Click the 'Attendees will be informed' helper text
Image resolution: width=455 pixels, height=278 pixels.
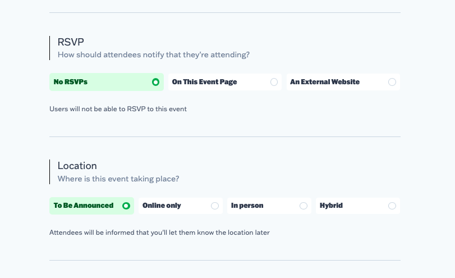(x=159, y=233)
